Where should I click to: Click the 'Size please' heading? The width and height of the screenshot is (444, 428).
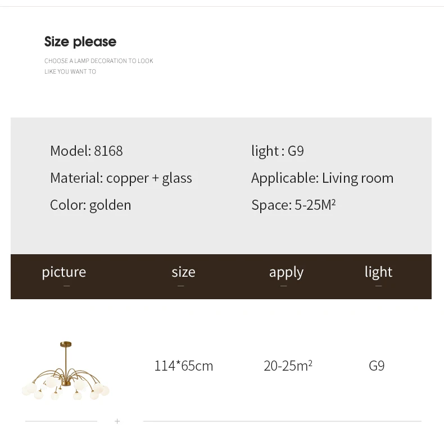click(x=80, y=42)
